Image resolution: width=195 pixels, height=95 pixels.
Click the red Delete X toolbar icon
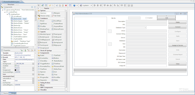66,5
